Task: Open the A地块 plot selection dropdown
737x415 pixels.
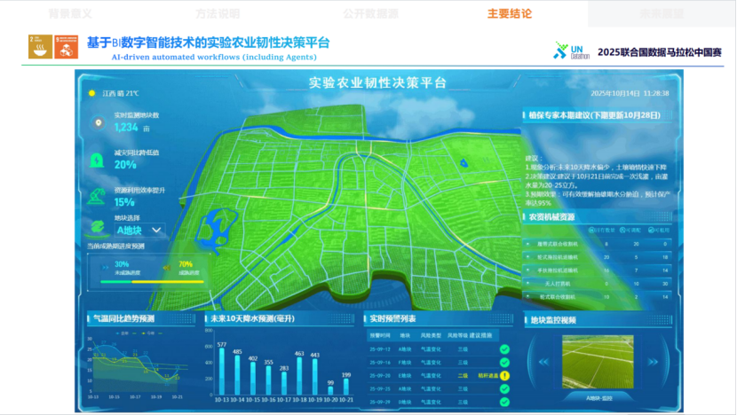Action: point(140,230)
